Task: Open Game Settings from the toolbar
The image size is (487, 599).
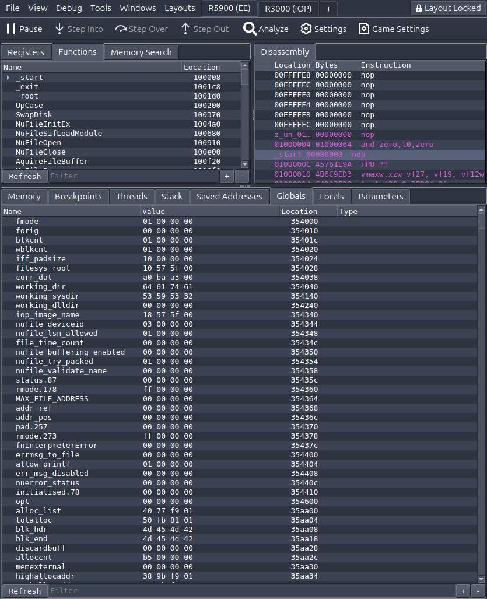Action: tap(394, 29)
